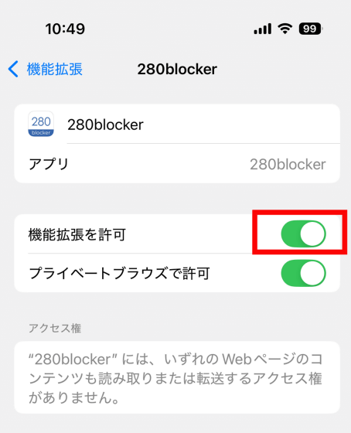Select the プライベートブラウズで許可 label text
This screenshot has height=433, width=351.
coord(119,273)
